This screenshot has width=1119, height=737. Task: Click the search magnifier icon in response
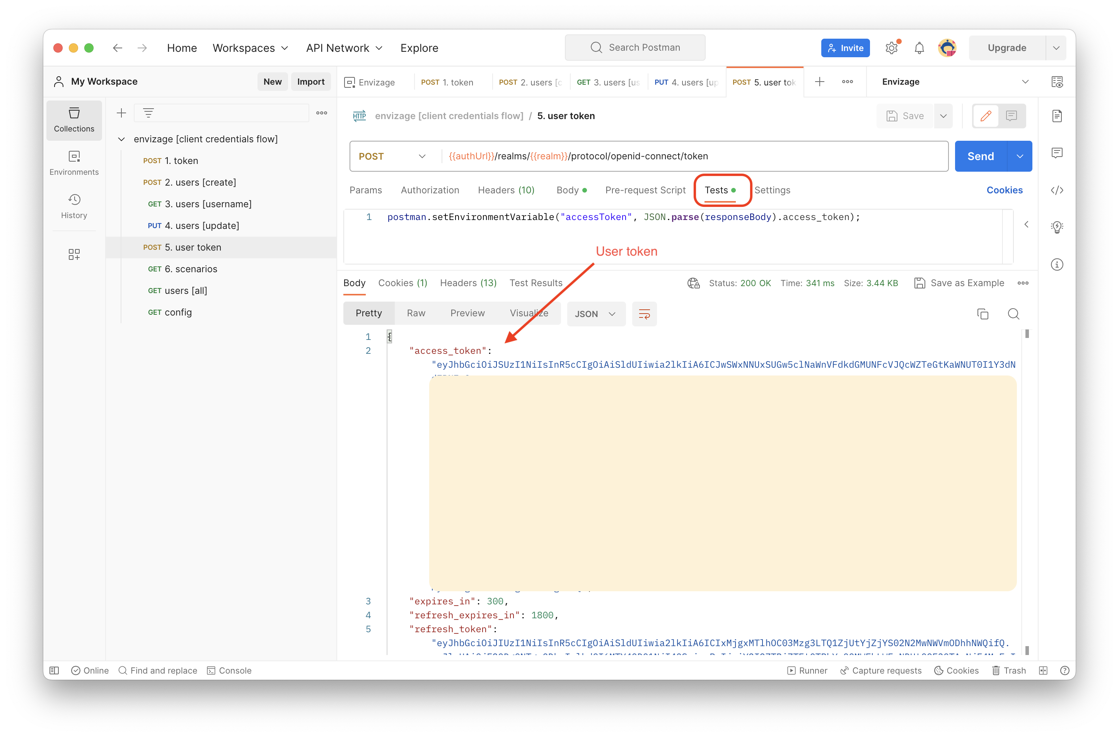coord(1013,313)
